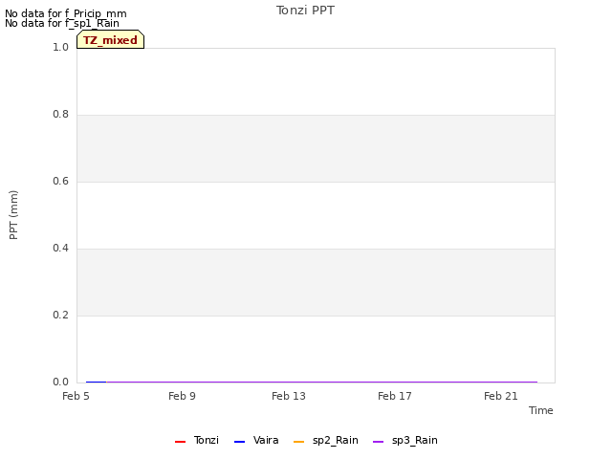Screen dimensions: 612x459
Task: Click the short blue Vaira line segment
Action: point(96,382)
